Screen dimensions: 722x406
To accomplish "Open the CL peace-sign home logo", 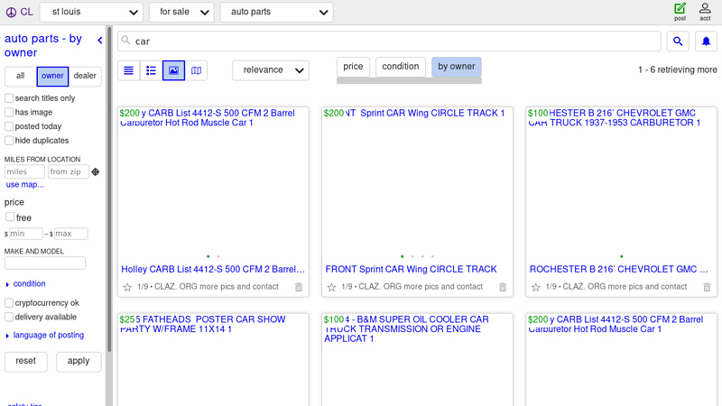I will pyautogui.click(x=19, y=12).
